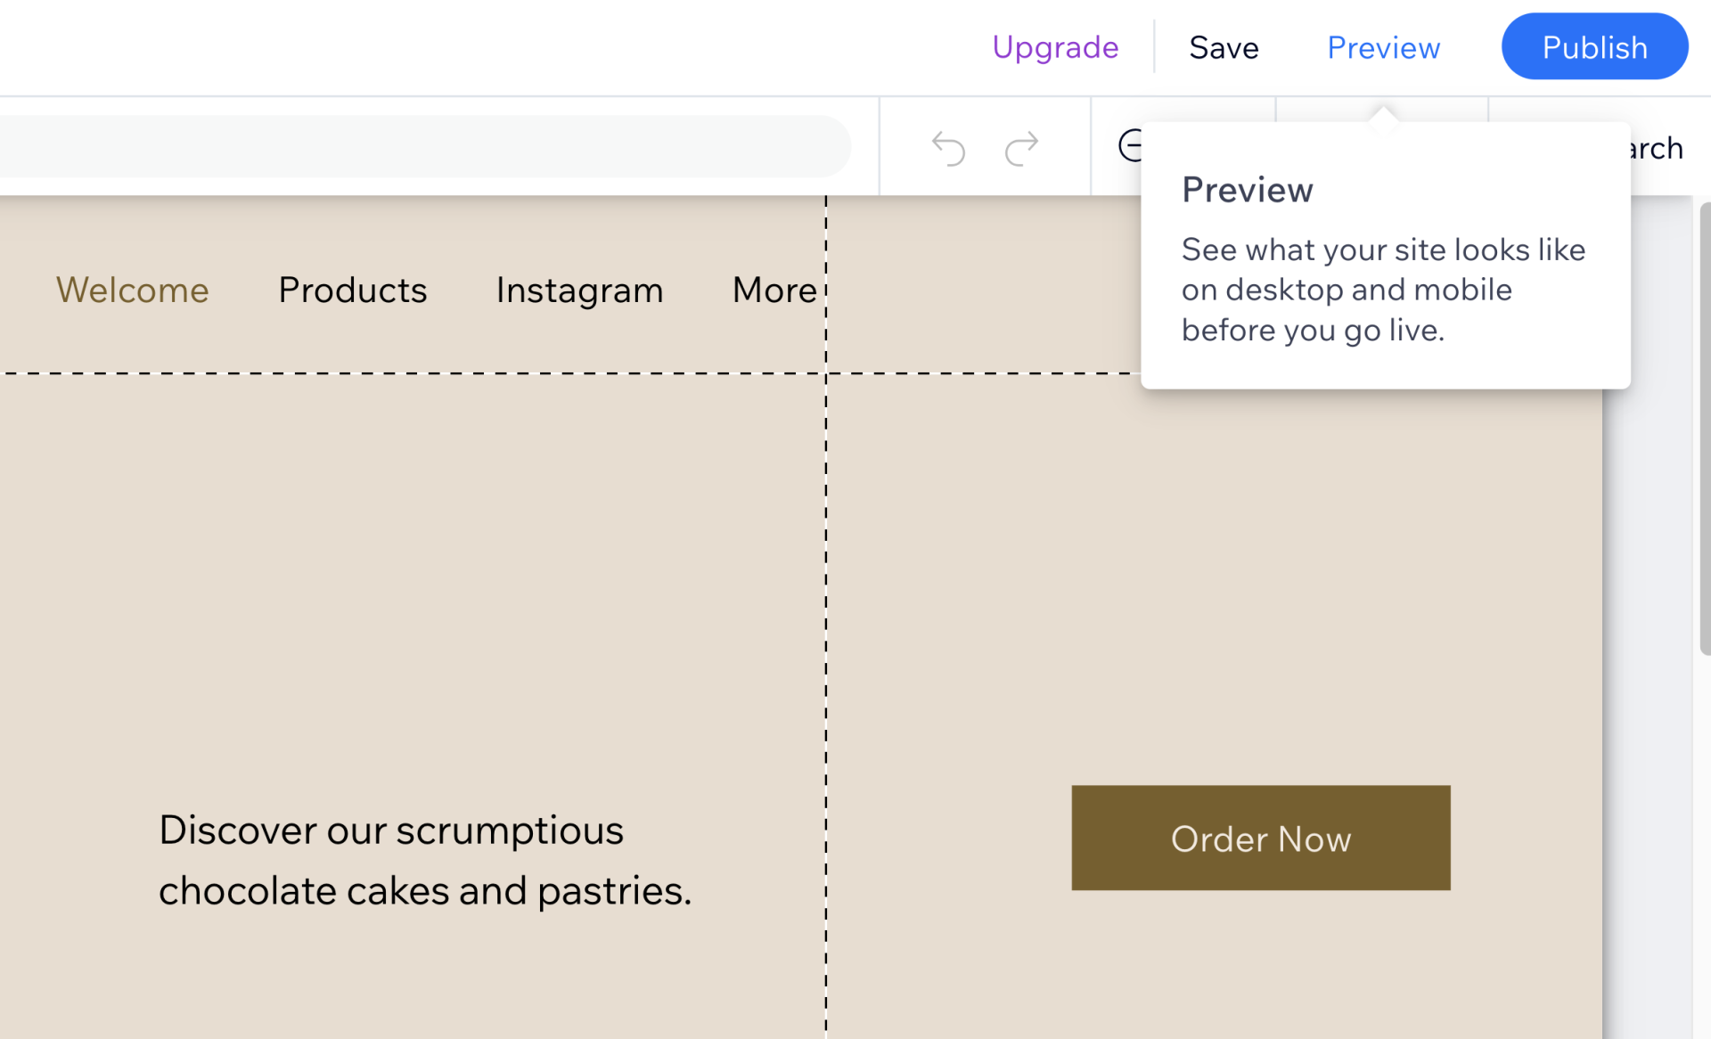Select the Welcome menu item
The height and width of the screenshot is (1039, 1711).
[x=133, y=290]
